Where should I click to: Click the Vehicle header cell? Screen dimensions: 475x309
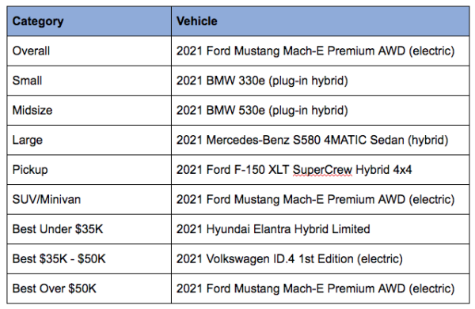pyautogui.click(x=320, y=21)
